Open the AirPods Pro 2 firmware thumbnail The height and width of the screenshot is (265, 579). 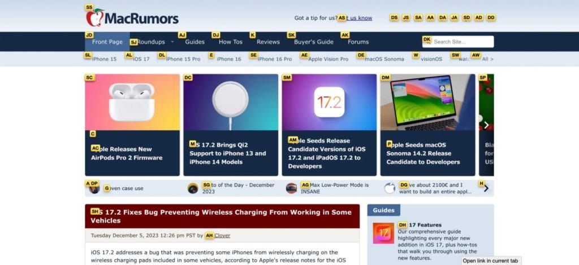tap(132, 102)
